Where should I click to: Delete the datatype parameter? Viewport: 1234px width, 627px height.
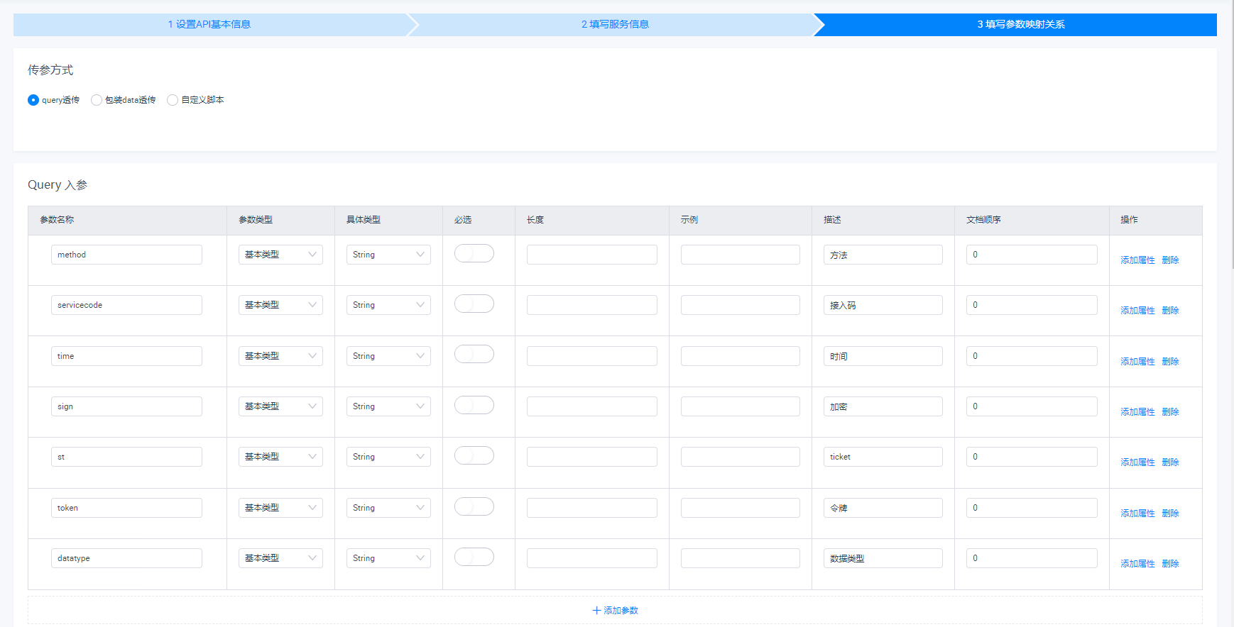[1170, 564]
